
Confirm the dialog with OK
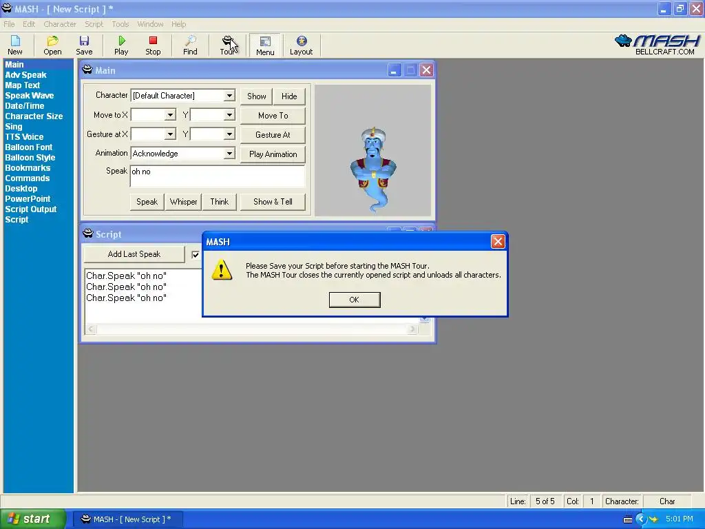point(355,300)
